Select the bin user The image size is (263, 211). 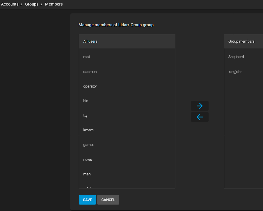point(127,101)
